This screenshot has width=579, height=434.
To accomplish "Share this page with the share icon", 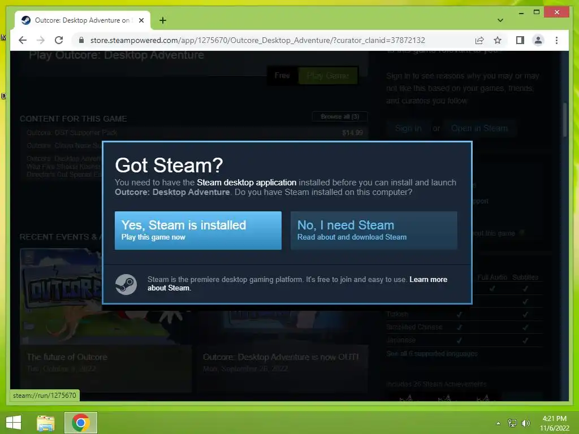I will pyautogui.click(x=479, y=40).
